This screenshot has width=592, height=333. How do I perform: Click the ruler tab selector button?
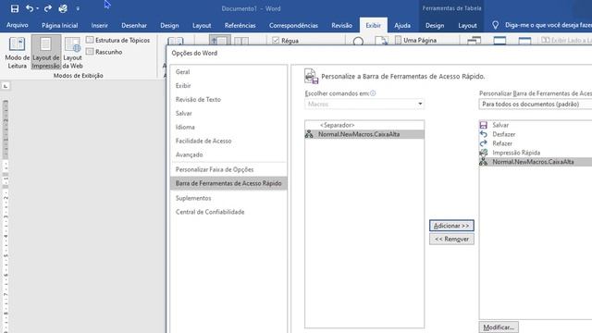tap(6, 86)
